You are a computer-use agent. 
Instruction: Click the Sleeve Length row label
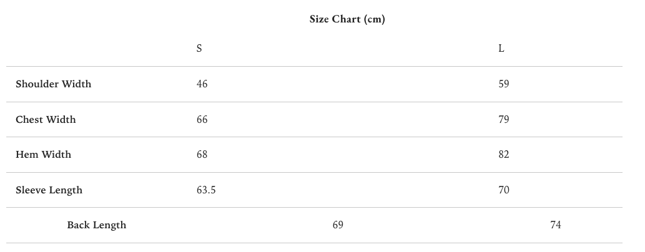[49, 190]
